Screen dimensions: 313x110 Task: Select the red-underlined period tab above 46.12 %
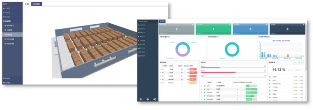[x=295, y=62]
